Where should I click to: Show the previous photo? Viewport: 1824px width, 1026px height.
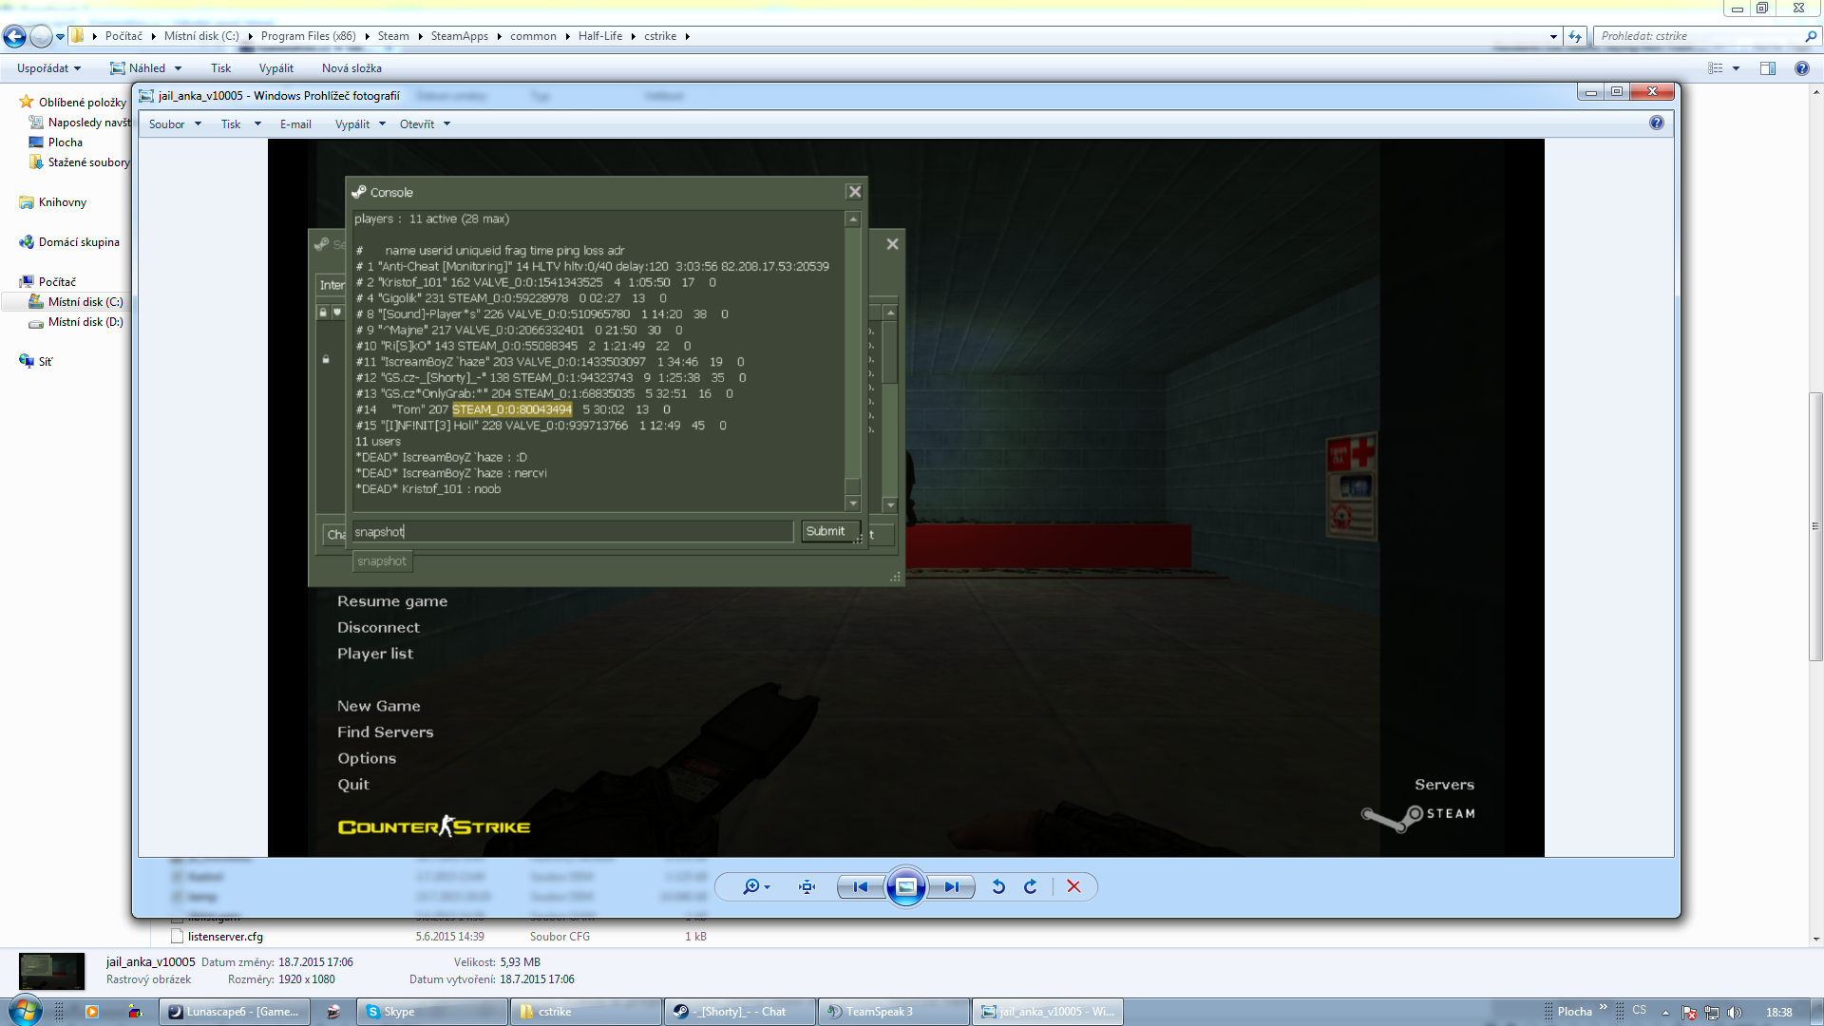click(861, 886)
